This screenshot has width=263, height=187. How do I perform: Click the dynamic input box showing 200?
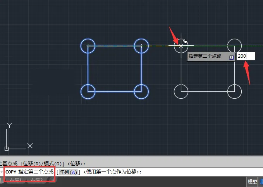point(246,56)
